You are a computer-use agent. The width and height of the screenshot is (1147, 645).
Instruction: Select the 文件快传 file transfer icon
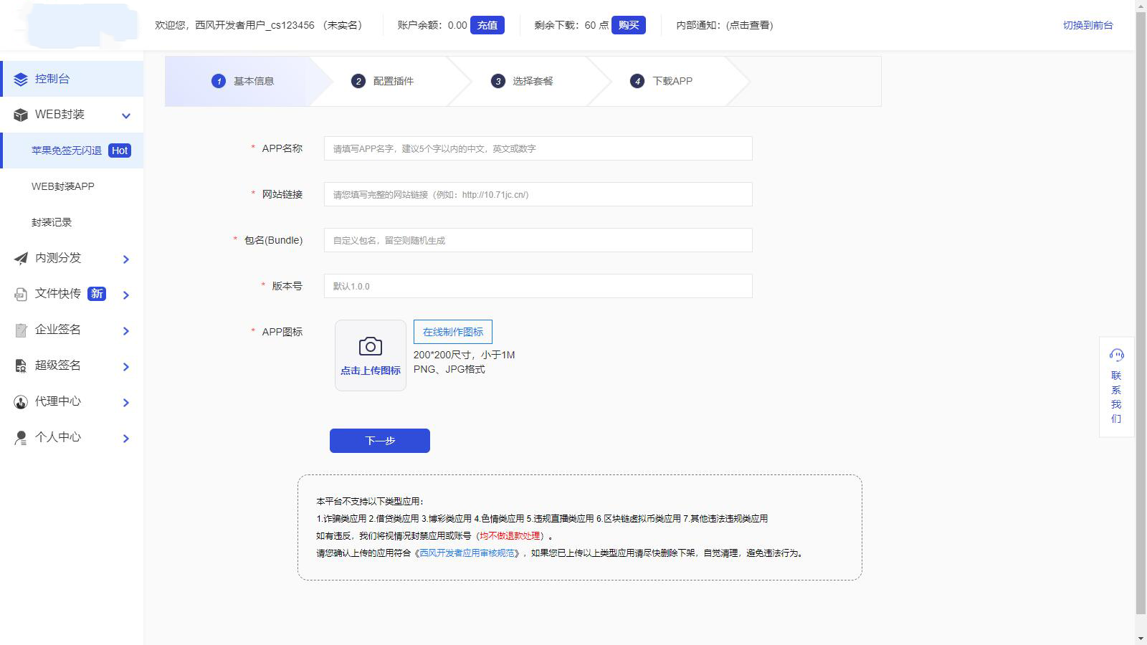(x=20, y=294)
